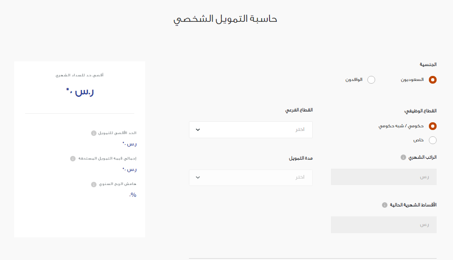Click الوافدون label text
The width and height of the screenshot is (453, 260).
click(354, 80)
